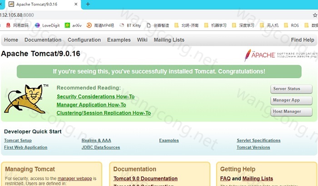The image size is (318, 186).
Task: Click the Manager App button
Action: (291, 100)
